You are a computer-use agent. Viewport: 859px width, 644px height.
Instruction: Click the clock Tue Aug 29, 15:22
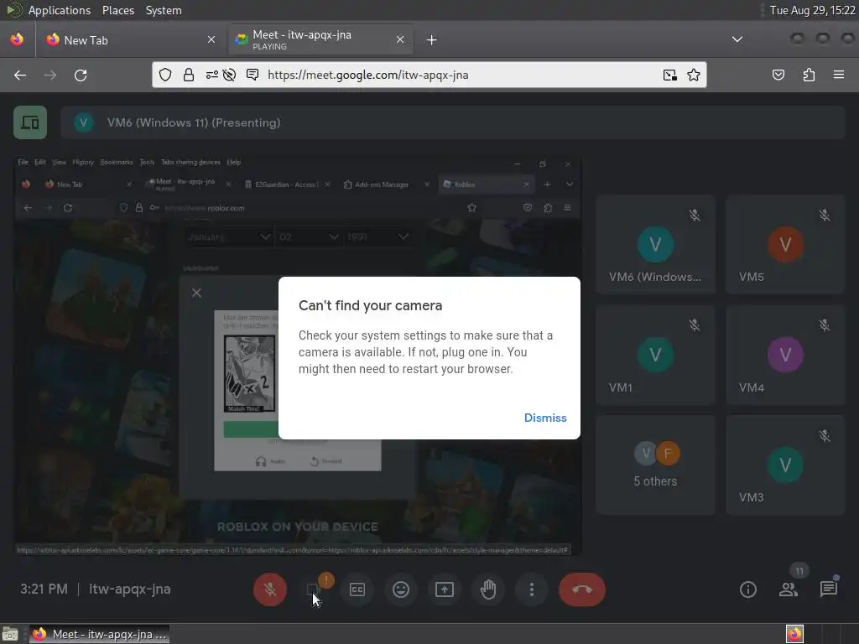tap(812, 10)
